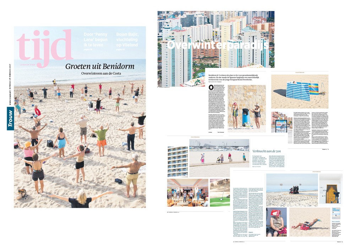Select the street billboard photo
The image size is (355, 251).
point(280,122)
